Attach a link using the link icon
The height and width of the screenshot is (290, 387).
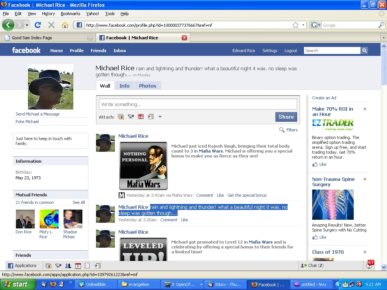point(150,117)
